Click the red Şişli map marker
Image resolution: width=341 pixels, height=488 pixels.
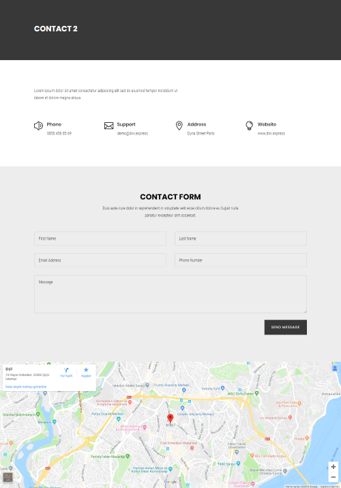pos(170,418)
